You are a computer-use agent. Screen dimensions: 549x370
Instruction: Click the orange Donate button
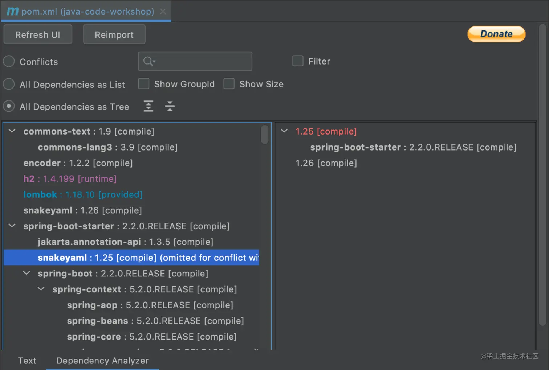tap(496, 34)
